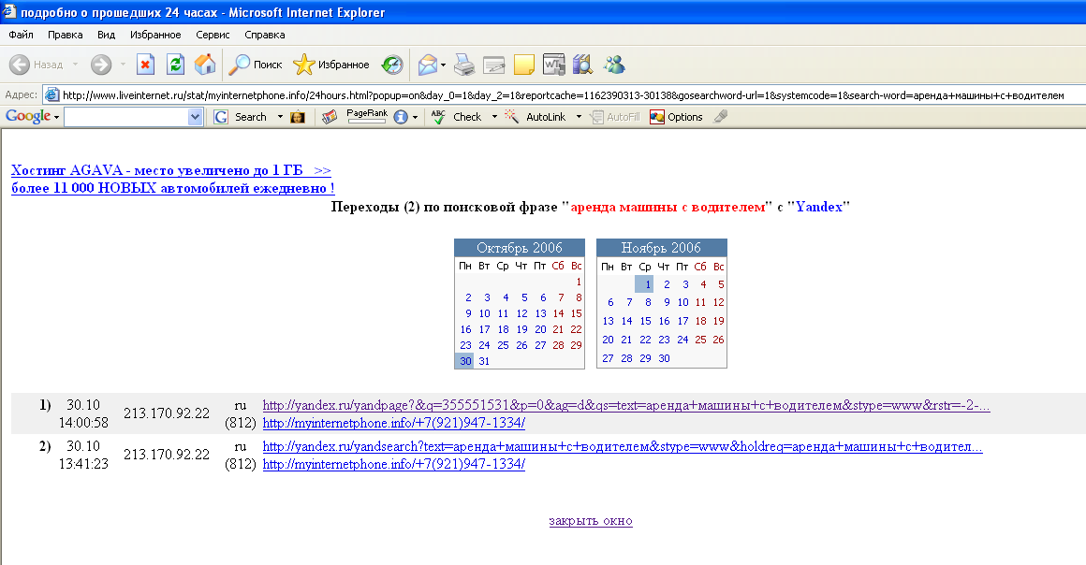Select November 30 in the calendar
Image resolution: width=1086 pixels, height=565 pixels.
[664, 358]
